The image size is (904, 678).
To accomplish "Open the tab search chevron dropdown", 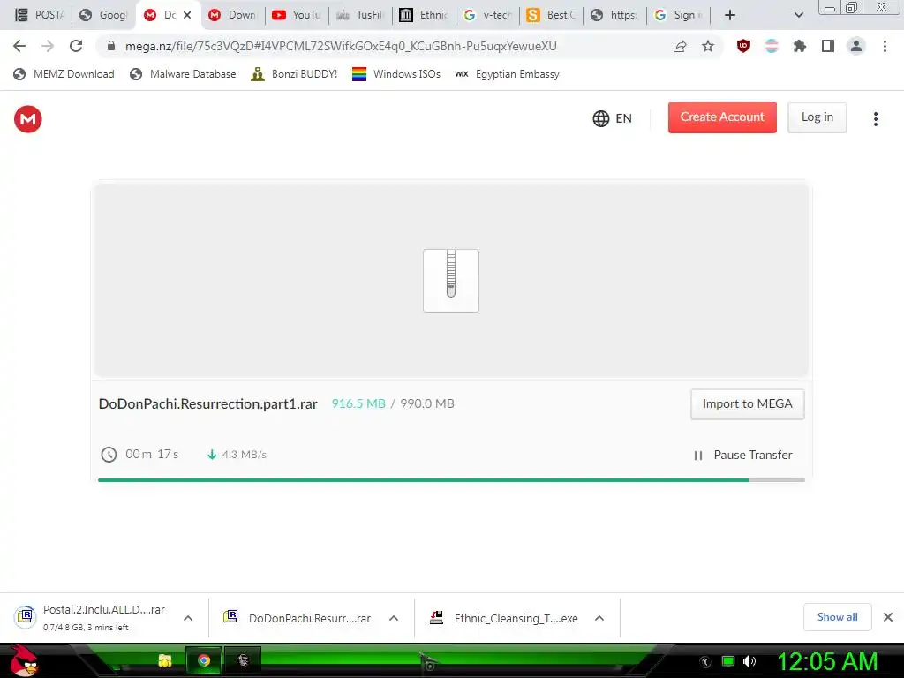I will pyautogui.click(x=798, y=15).
